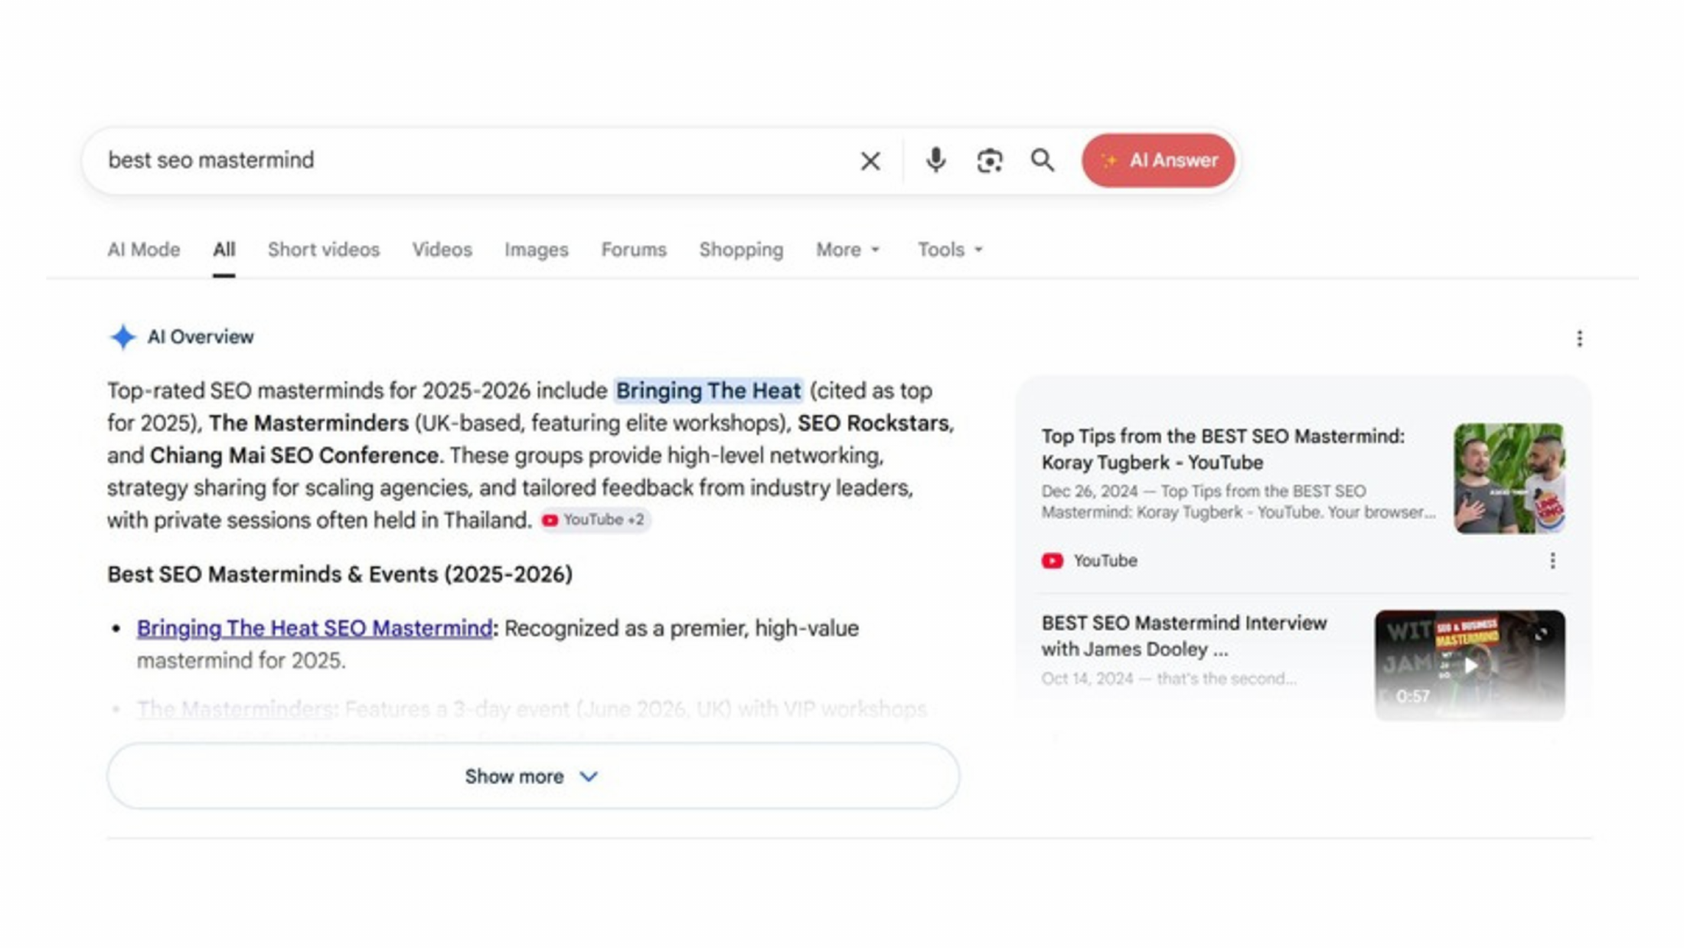Open 'Top Tips from the BEST SEO Mastermind' result
Screen dimensions: 1684x948
coord(1222,449)
